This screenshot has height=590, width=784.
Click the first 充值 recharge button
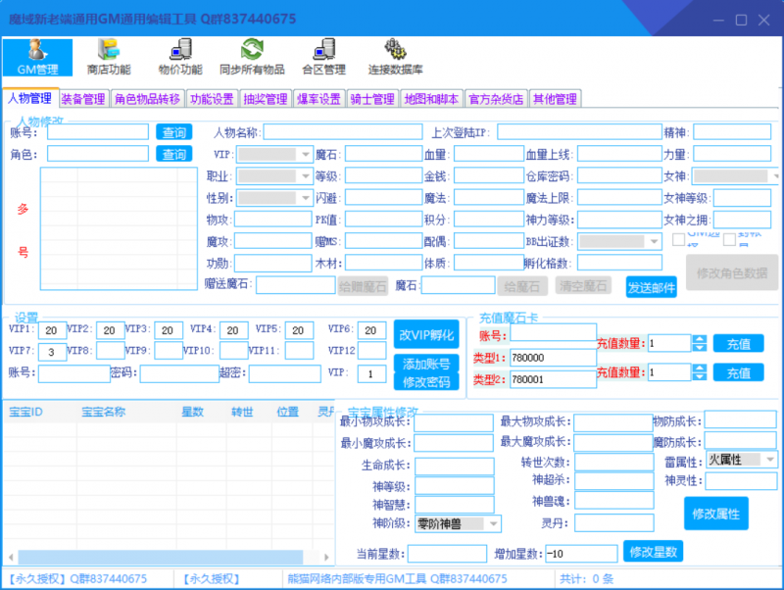(739, 343)
